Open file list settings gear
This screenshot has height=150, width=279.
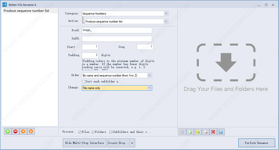coord(182,132)
